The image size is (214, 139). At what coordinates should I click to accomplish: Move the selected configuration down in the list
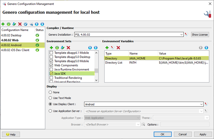[42, 24]
